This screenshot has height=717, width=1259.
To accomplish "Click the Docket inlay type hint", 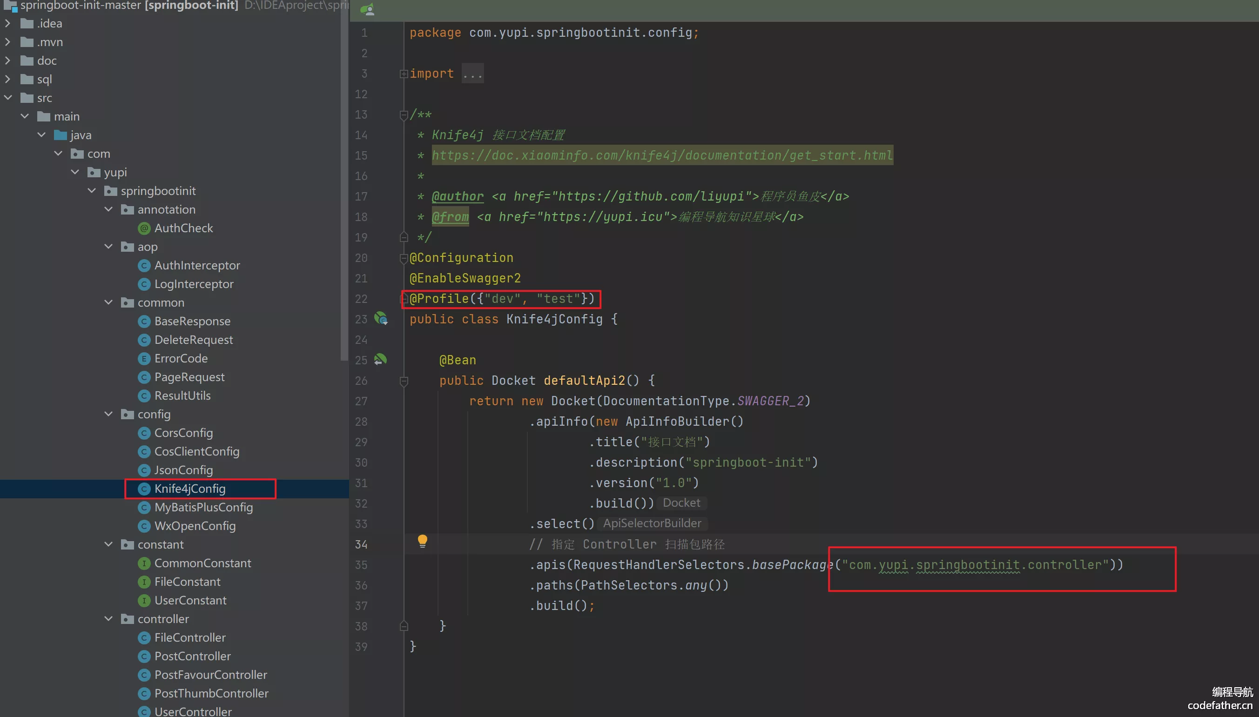I will click(x=681, y=503).
